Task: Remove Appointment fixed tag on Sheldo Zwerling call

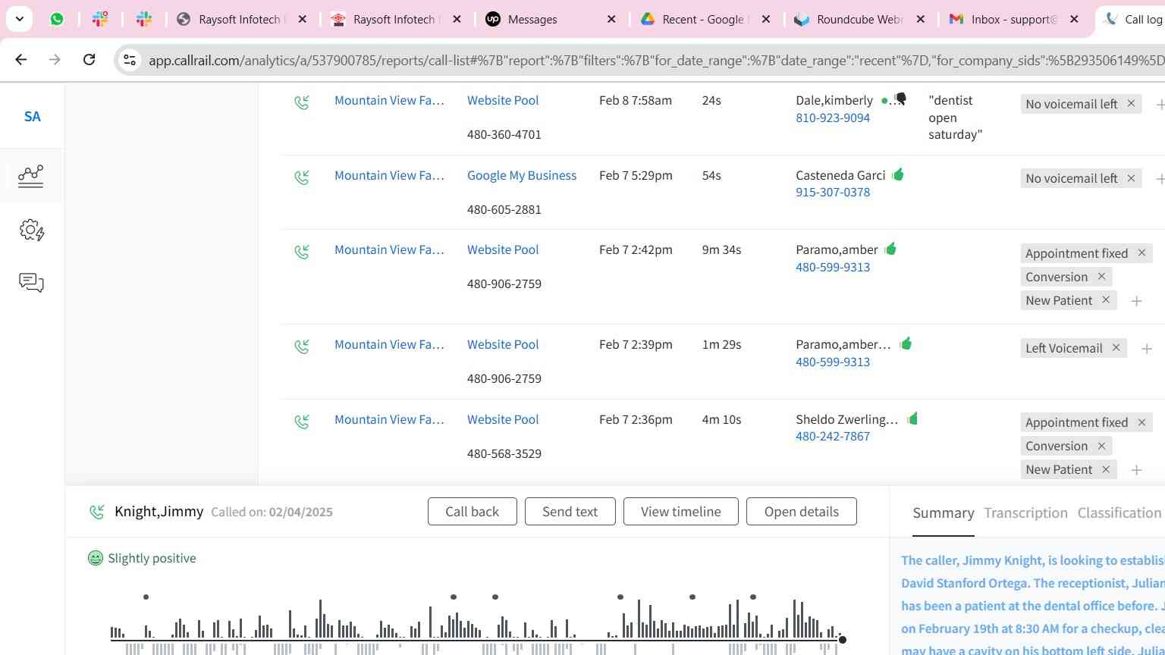Action: (x=1141, y=422)
